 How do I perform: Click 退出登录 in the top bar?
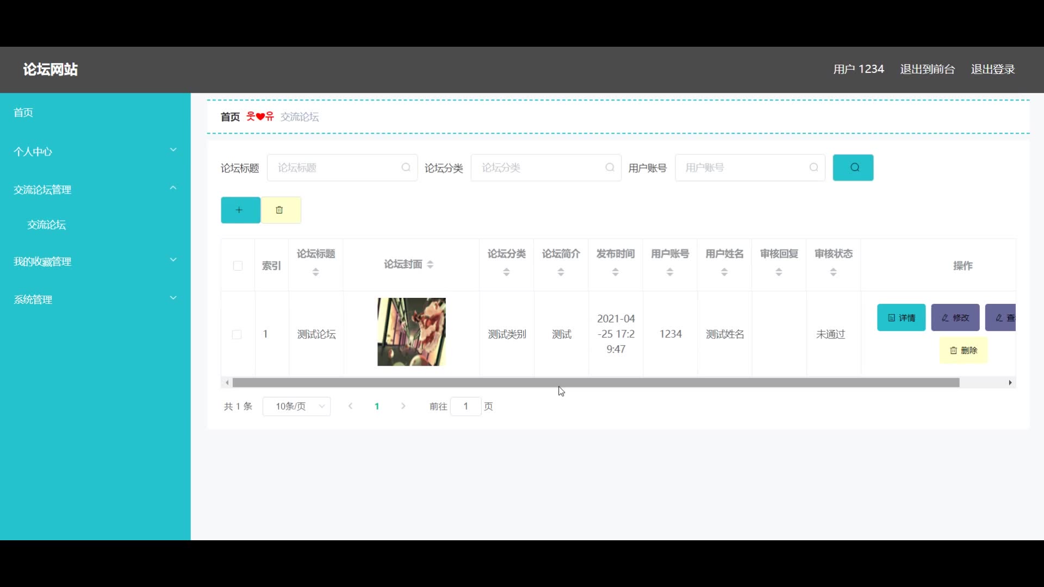993,70
